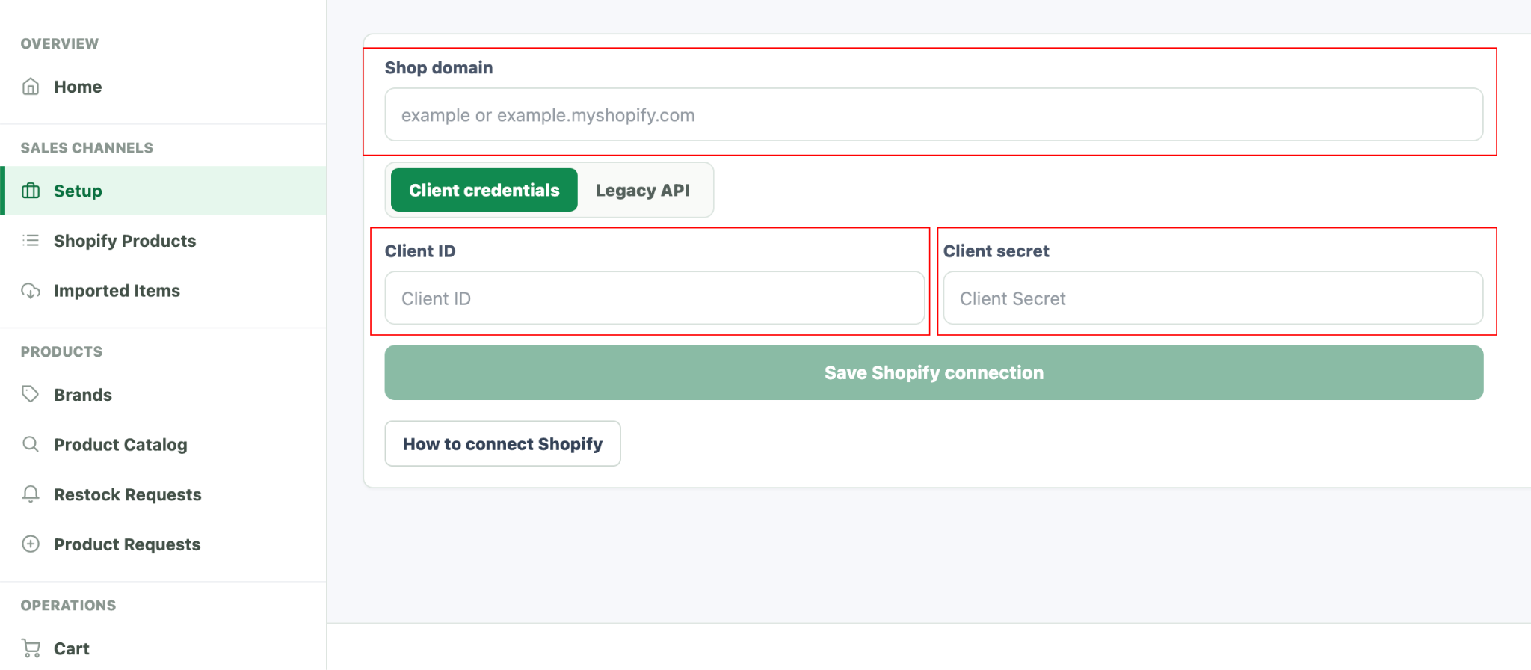Click the Imported Items cloud download icon
The height and width of the screenshot is (670, 1531).
(x=31, y=291)
